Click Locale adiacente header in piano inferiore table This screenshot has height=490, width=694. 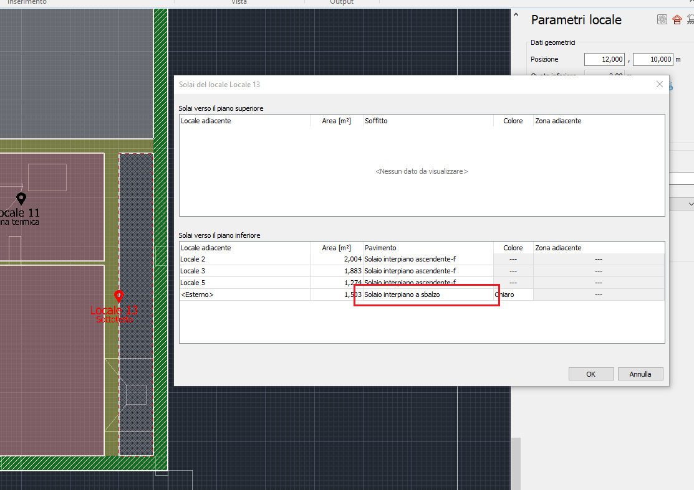coord(245,248)
